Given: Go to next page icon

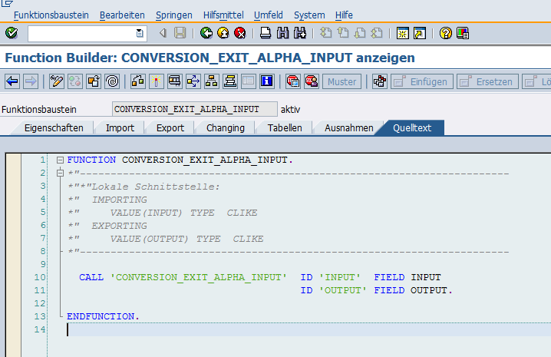Looking at the screenshot, I should point(360,33).
